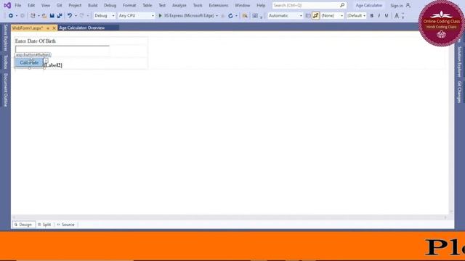
Task: Open the Analyze menu
Action: coord(179,5)
